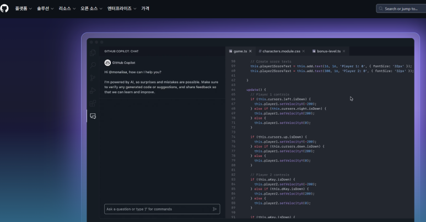Screen dimensions: 426x222
Task: Click code line this.cursors.up.isDown
Action: (x=278, y=137)
